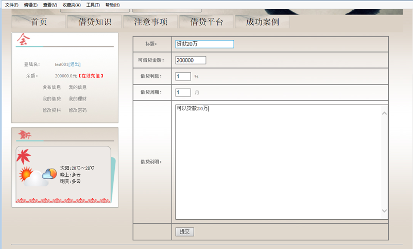Screen dimensions: 413x249
Task: Open the 收藏夹(A) menu
Action: 72,5
